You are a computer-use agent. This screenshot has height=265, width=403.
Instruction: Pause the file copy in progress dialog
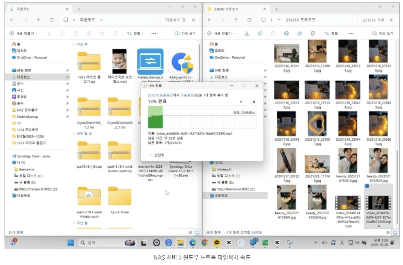coord(241,102)
